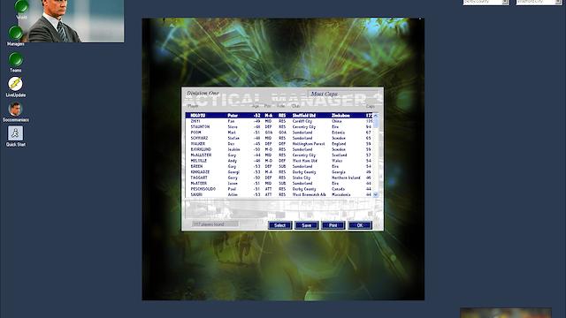Select the ZHIYI Fan row

279,121
